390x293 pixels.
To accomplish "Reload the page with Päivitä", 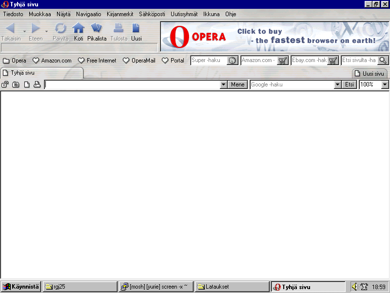I will tap(60, 31).
